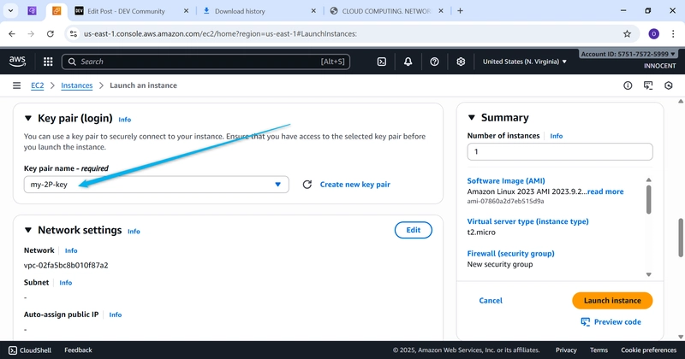Open the AWS support help icon
This screenshot has height=359, width=685.
pyautogui.click(x=434, y=62)
